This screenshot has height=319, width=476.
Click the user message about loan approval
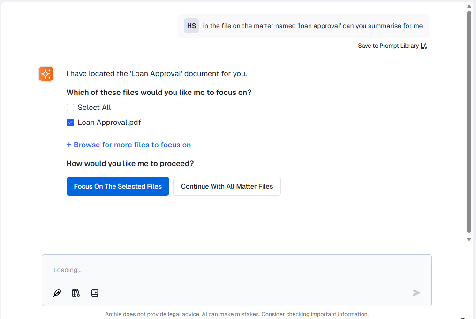click(312, 26)
